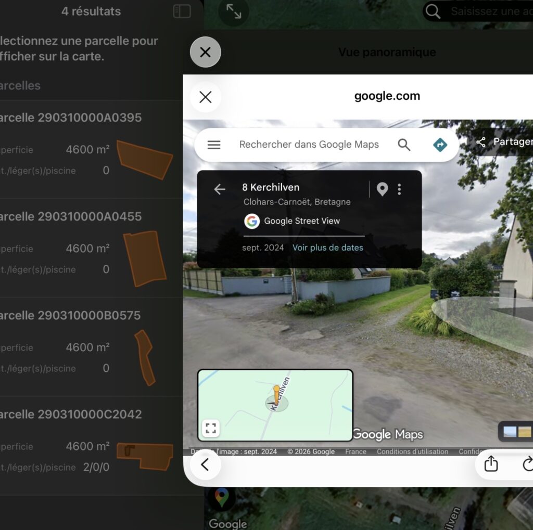Click the location pin icon in the card
The height and width of the screenshot is (530, 533).
coord(382,189)
